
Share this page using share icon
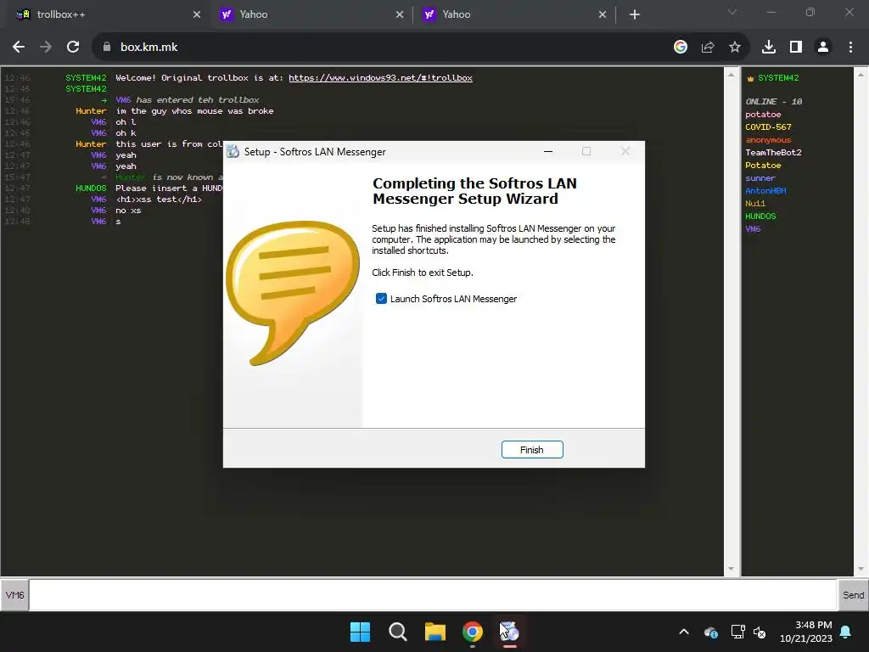coord(708,48)
